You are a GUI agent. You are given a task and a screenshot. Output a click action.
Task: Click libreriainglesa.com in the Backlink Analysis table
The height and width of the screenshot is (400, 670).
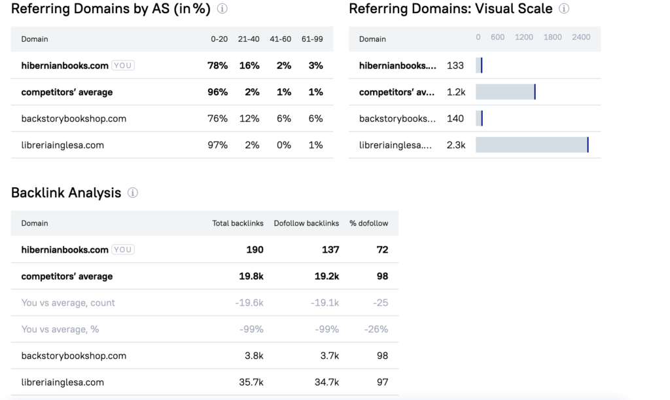coord(62,382)
